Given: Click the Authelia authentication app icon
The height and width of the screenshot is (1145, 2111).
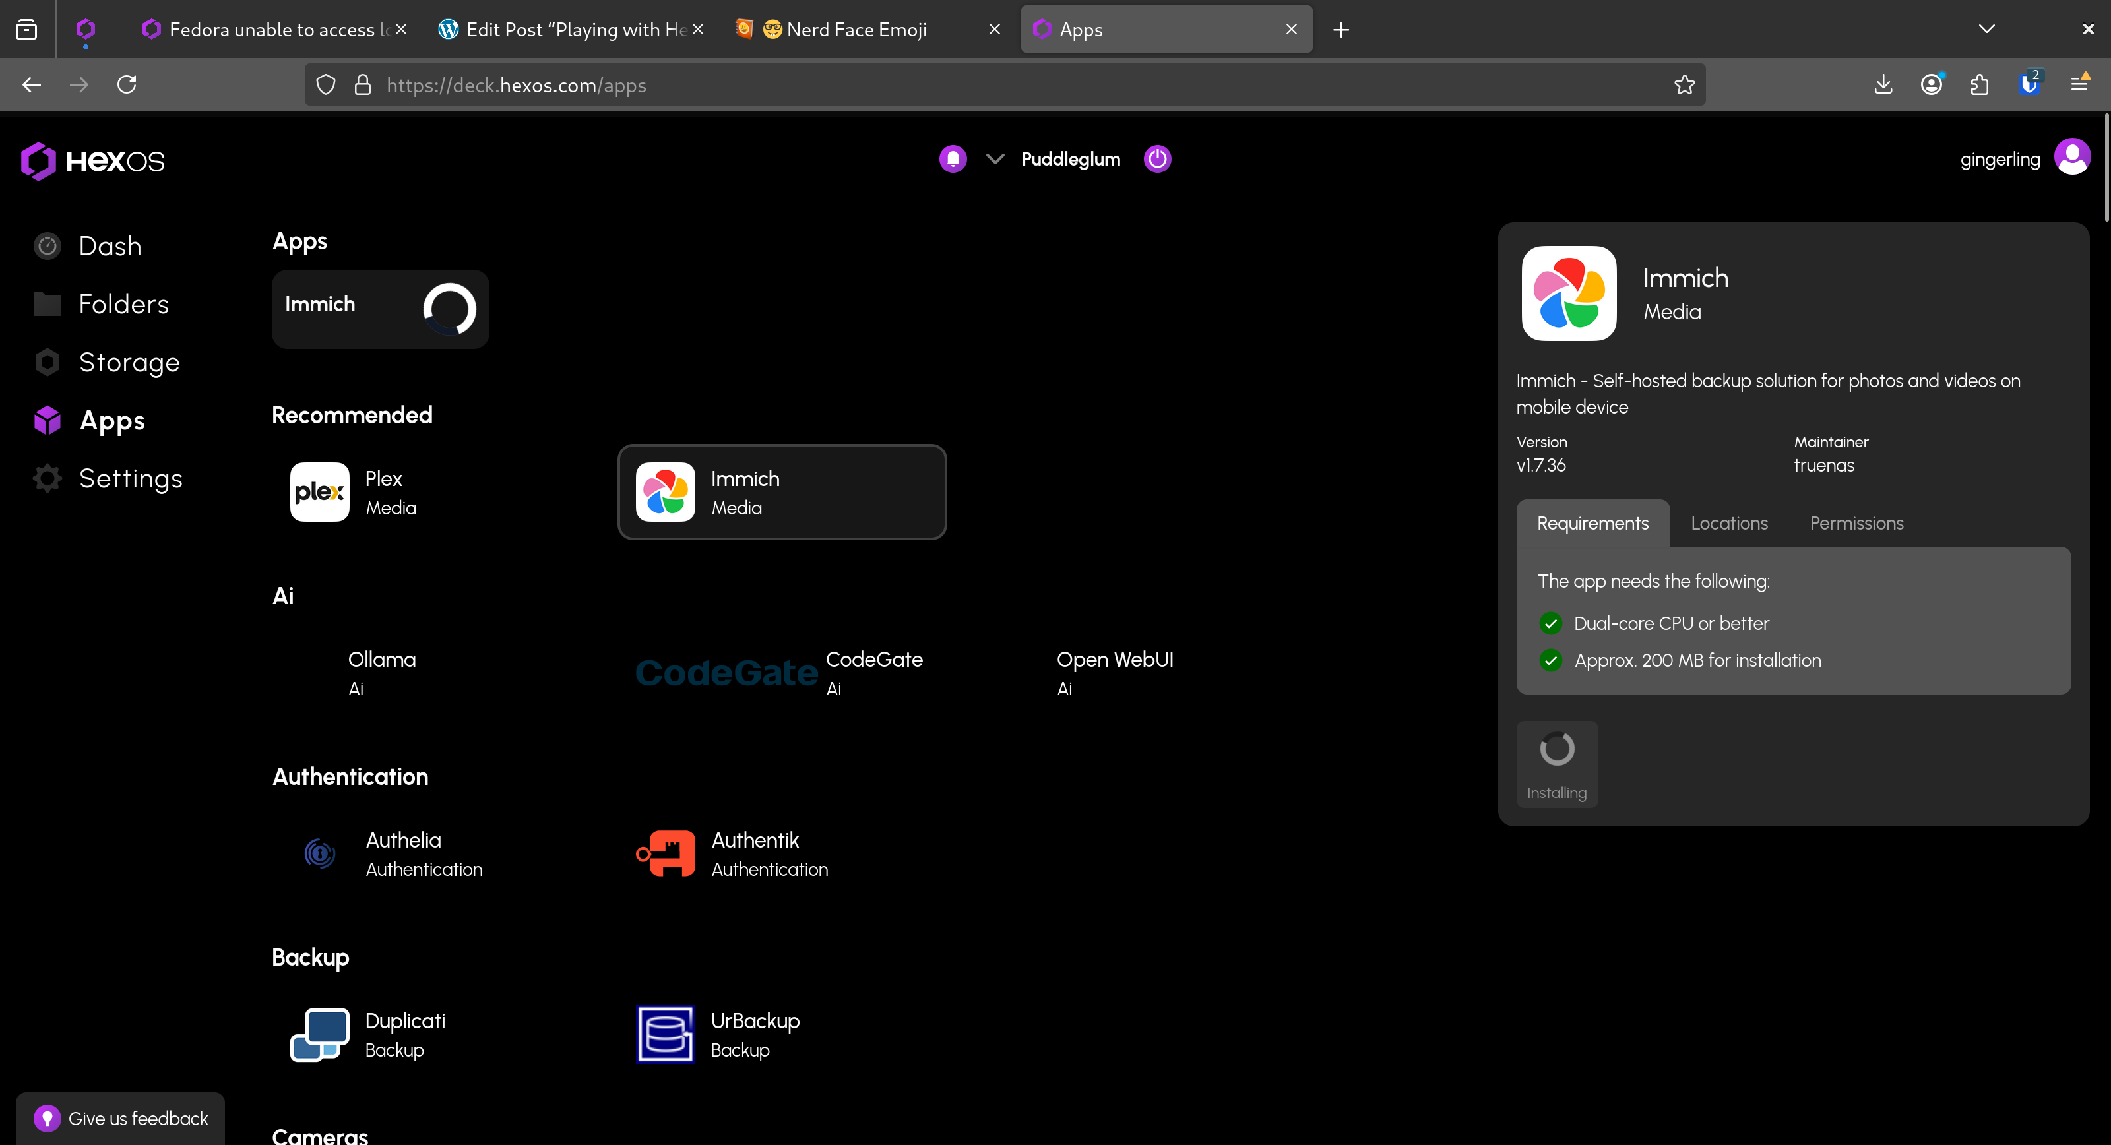Looking at the screenshot, I should tap(319, 853).
